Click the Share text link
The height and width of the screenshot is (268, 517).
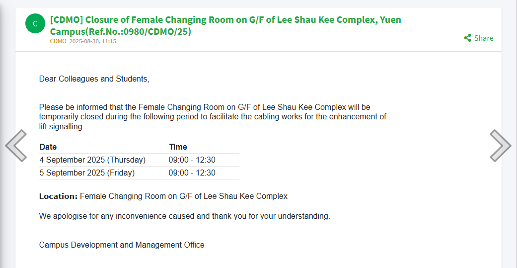click(x=484, y=38)
